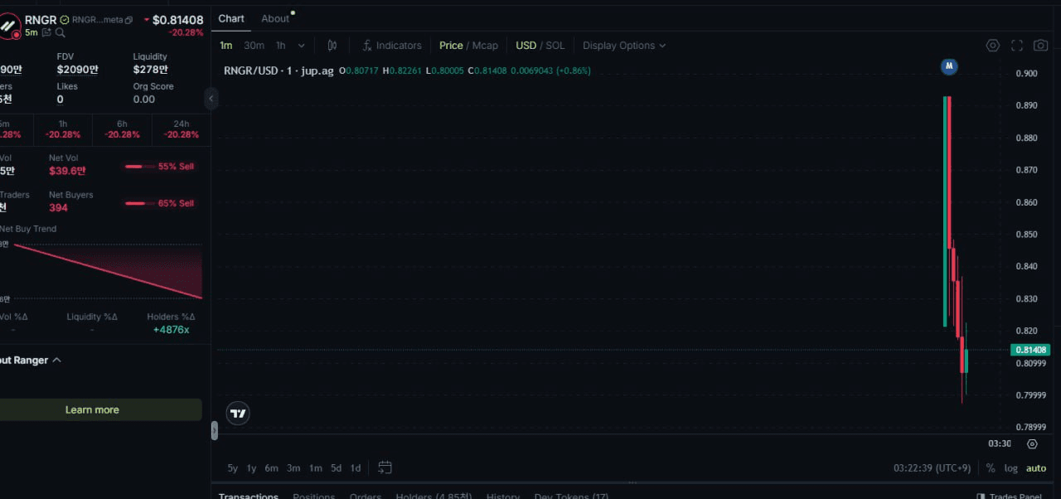Set chart range to 5d
1061x499 pixels.
336,468
